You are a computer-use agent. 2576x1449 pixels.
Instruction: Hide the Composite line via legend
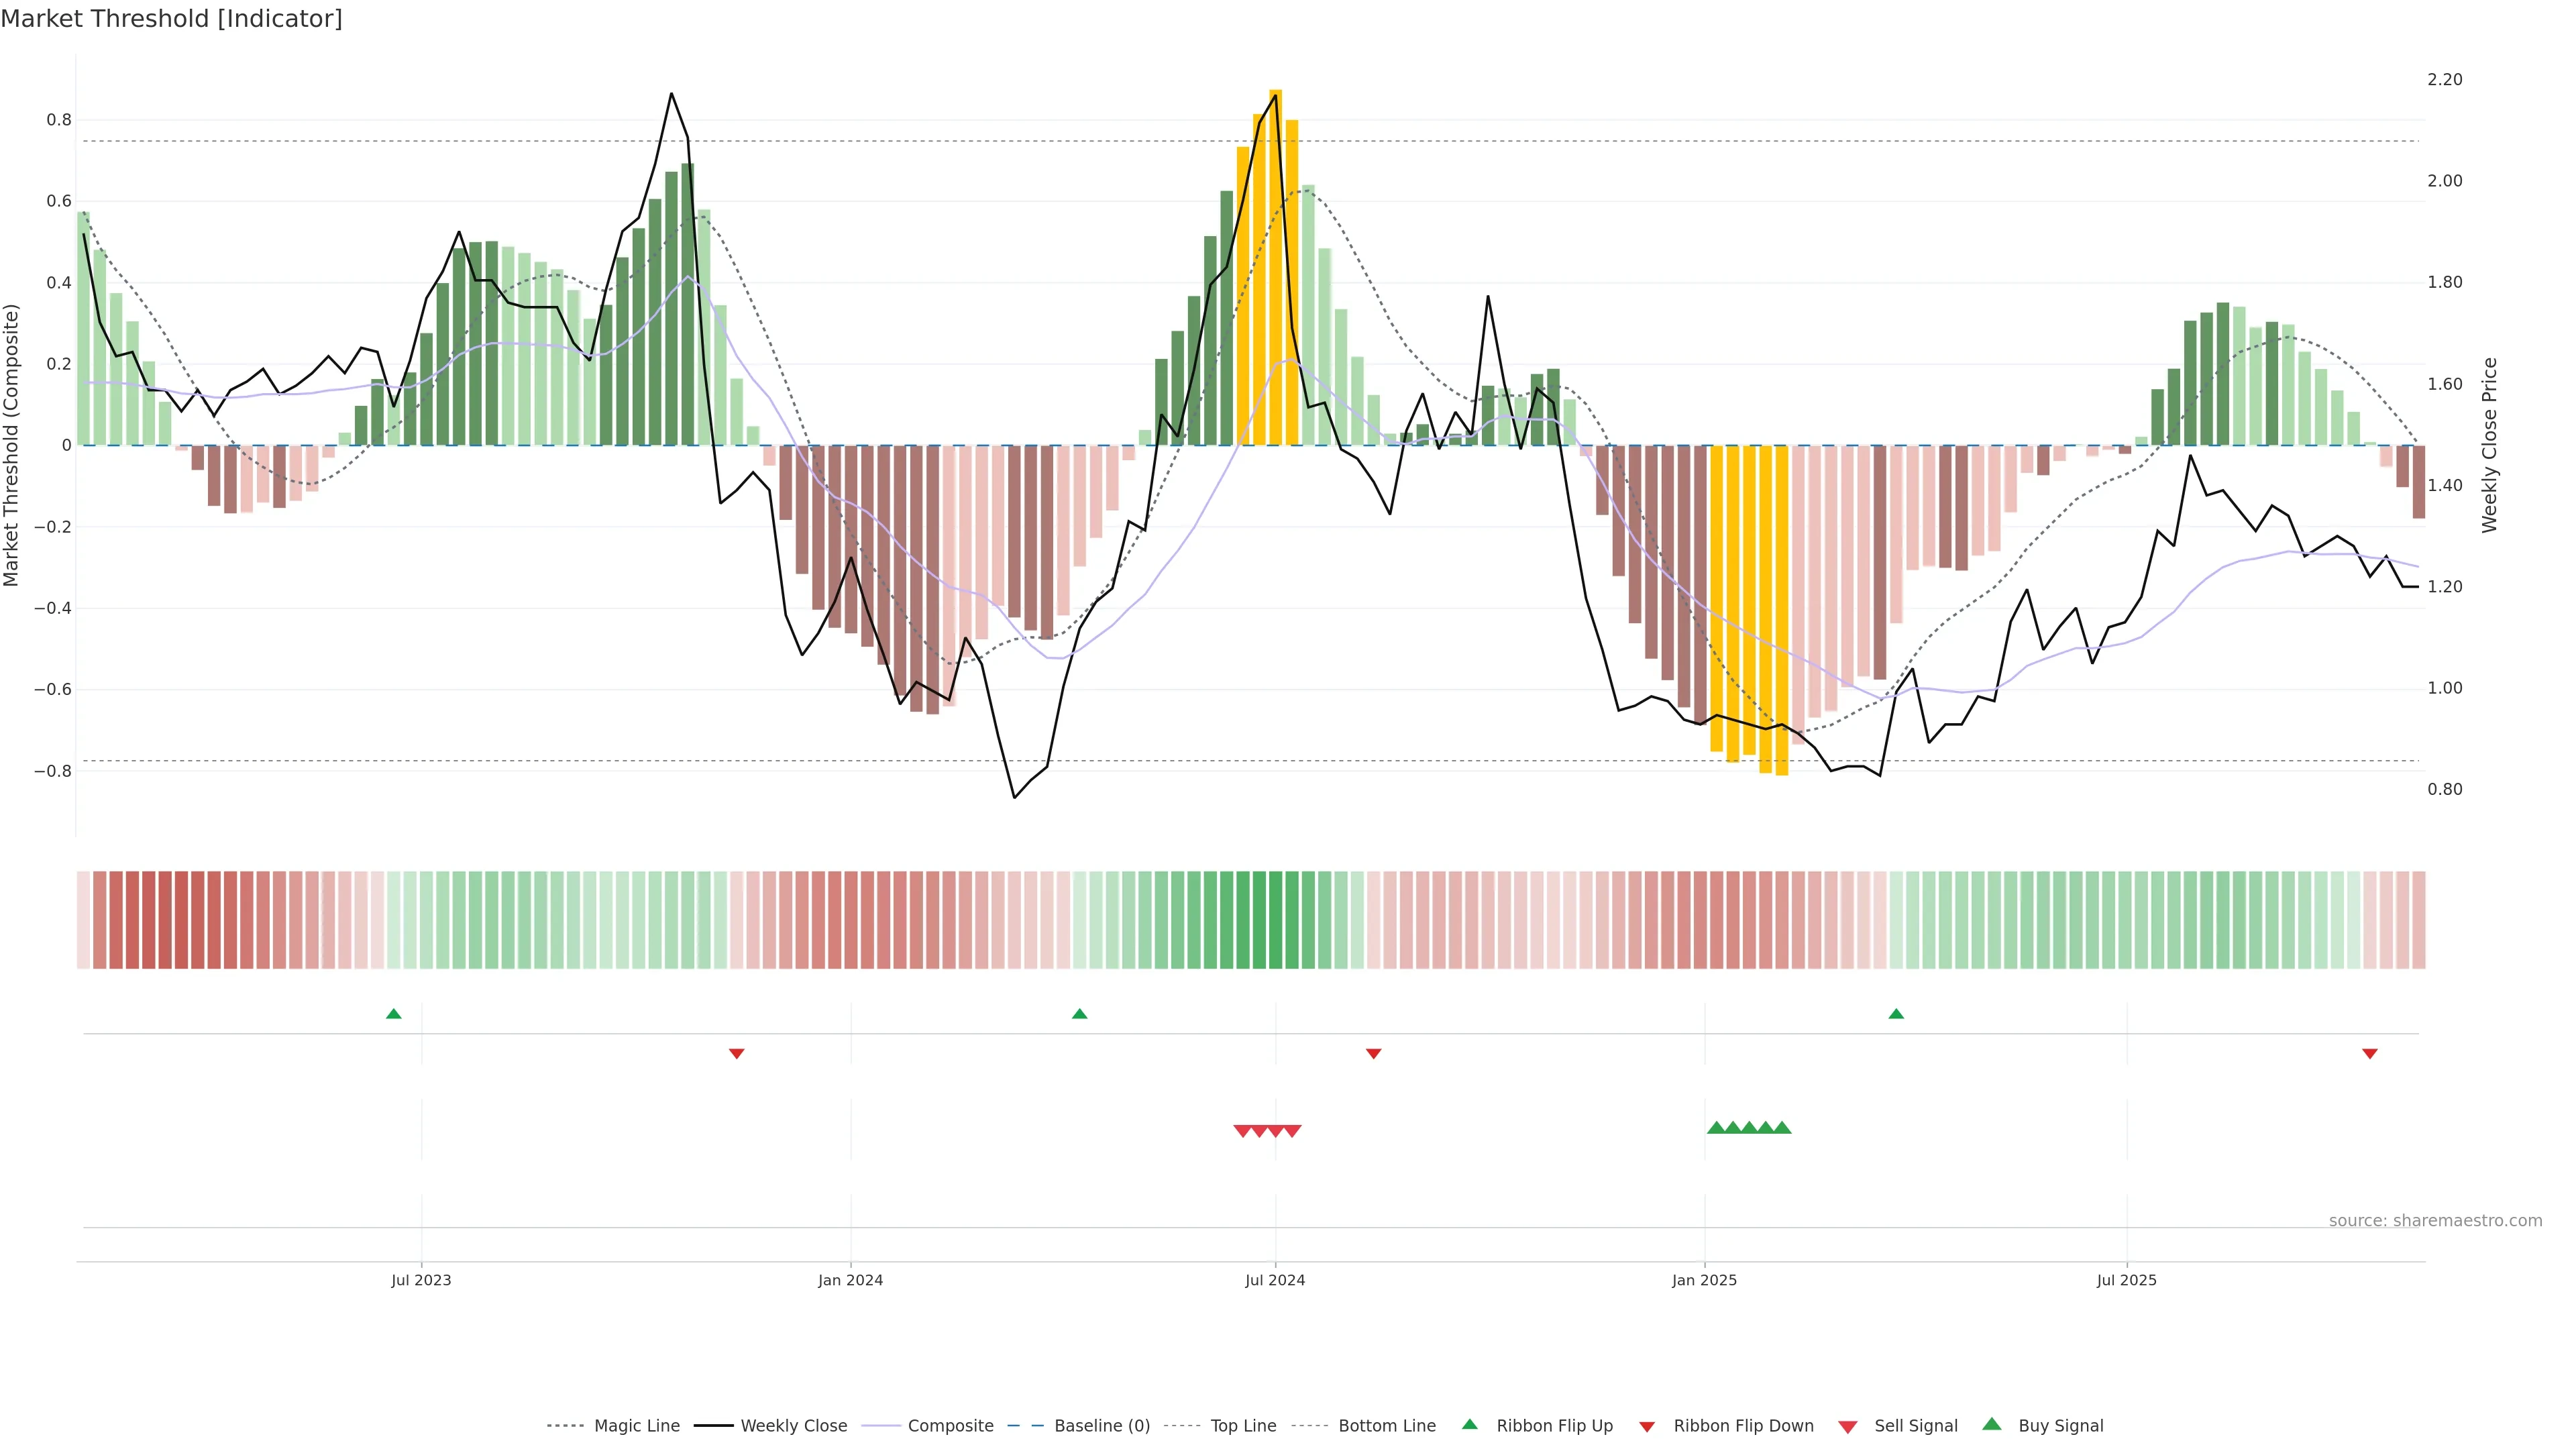950,1425
